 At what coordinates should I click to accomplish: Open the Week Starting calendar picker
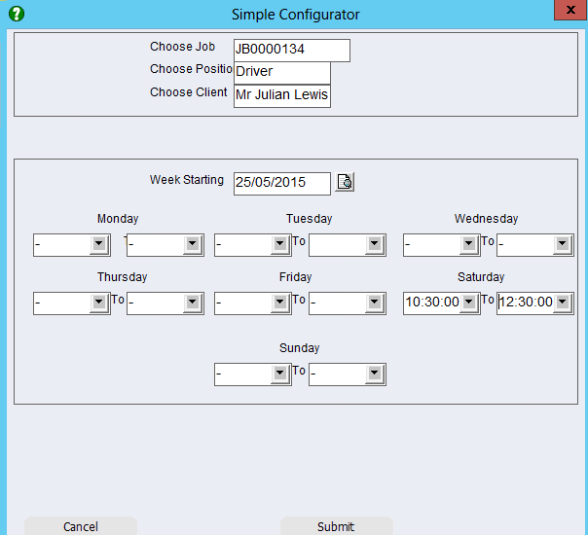click(x=346, y=182)
